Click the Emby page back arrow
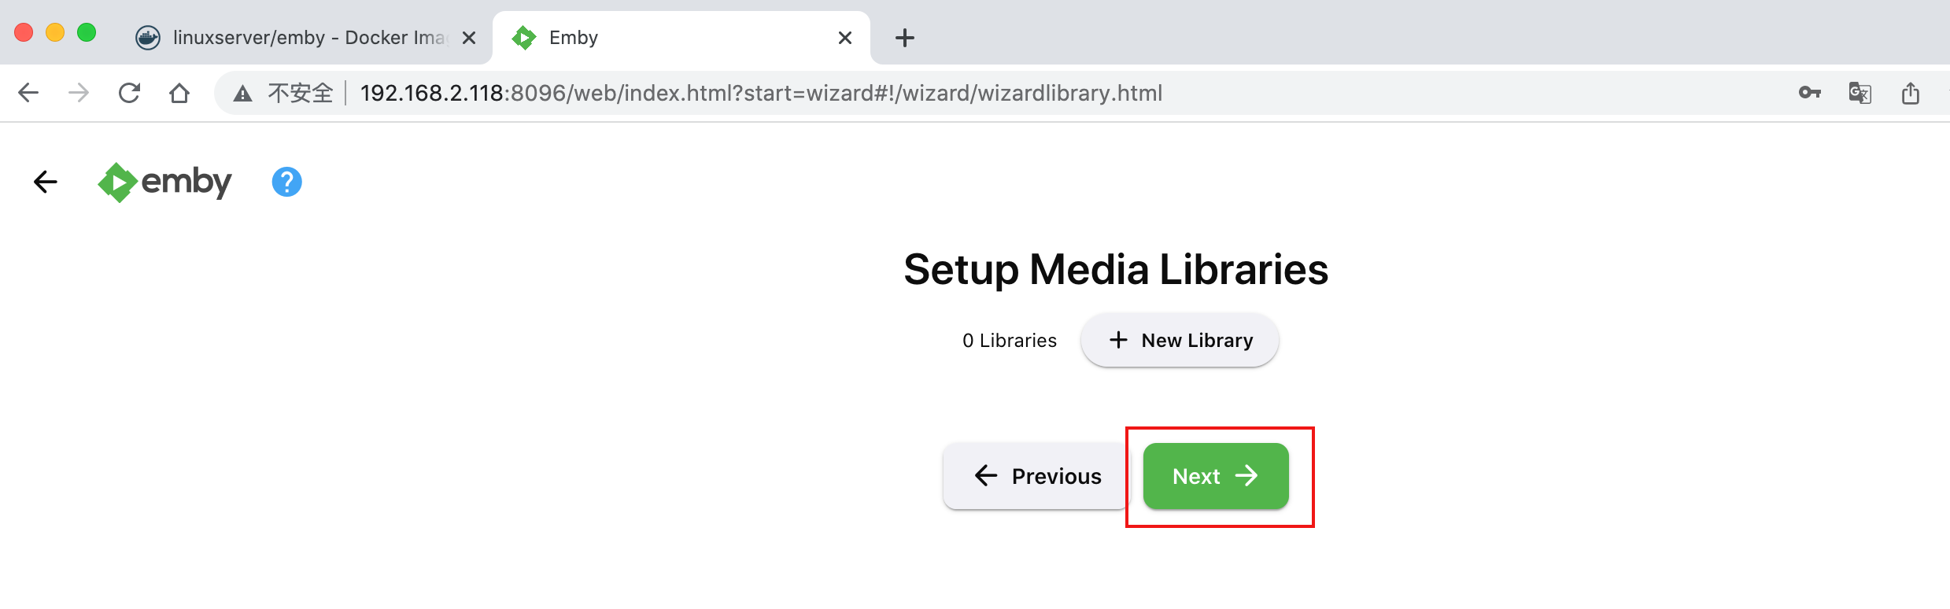This screenshot has height=609, width=1950. [46, 182]
